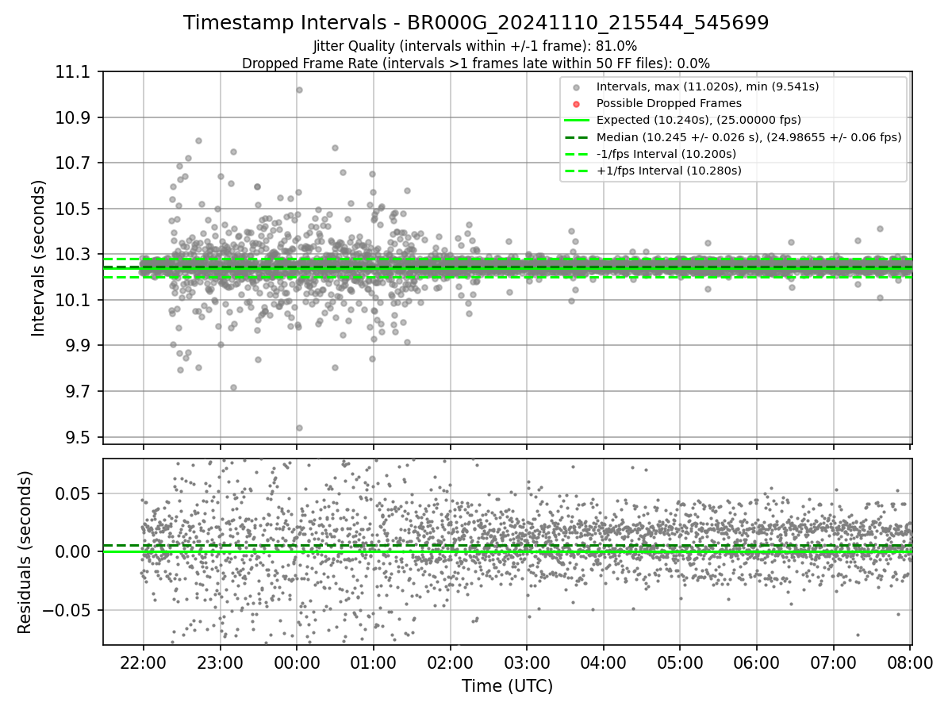Click the x-axis tick label '02:00'
952x714 pixels.
click(450, 663)
